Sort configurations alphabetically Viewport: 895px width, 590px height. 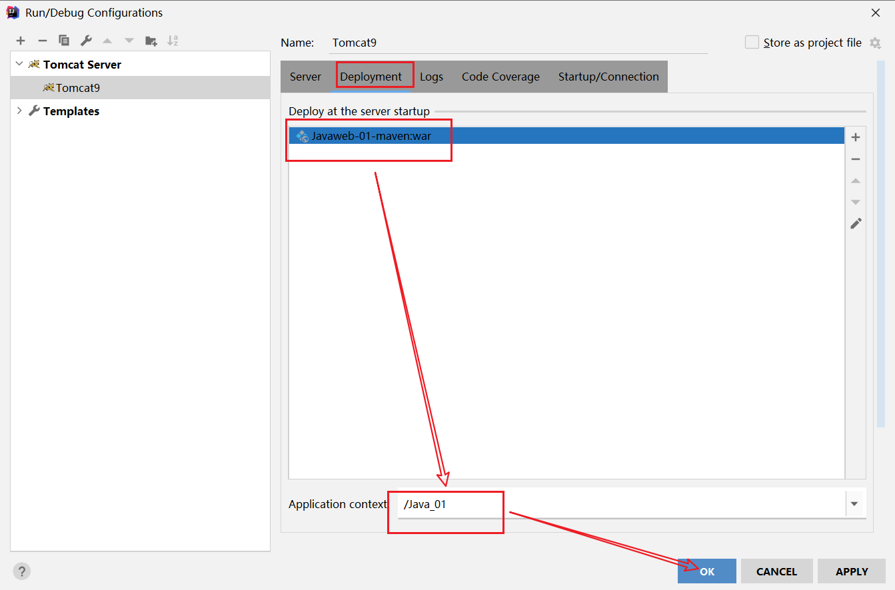tap(173, 41)
